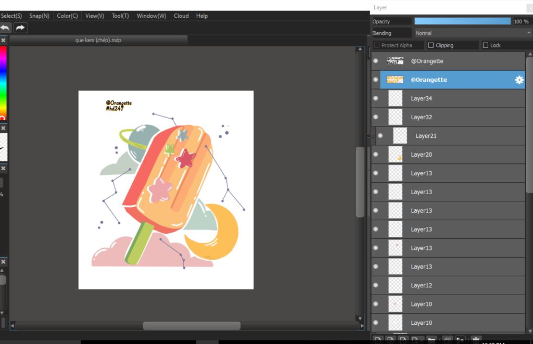This screenshot has width=533, height=344.
Task: Enable the Lock checkbox
Action: click(486, 45)
